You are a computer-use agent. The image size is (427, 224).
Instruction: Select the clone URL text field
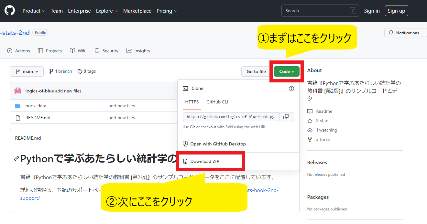(x=231, y=117)
